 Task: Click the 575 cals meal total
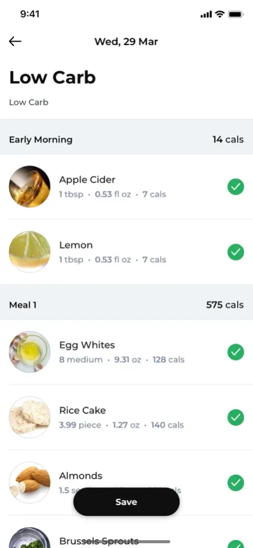[x=225, y=305]
